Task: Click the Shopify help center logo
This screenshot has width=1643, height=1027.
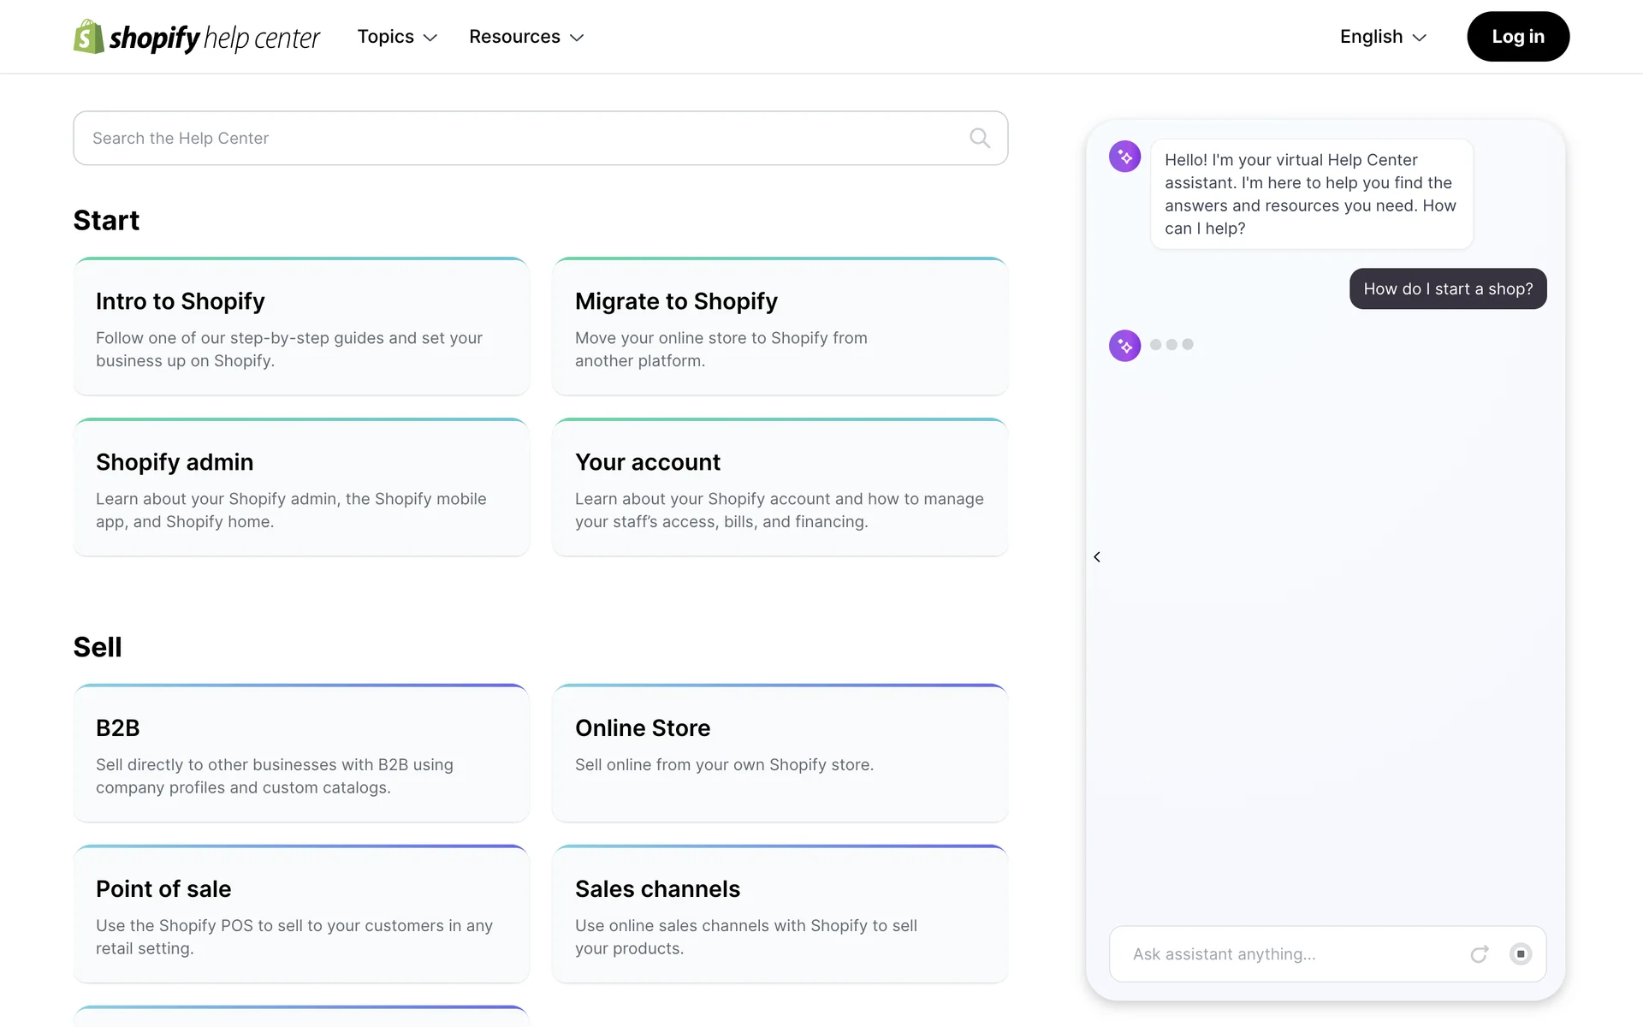Action: [197, 37]
